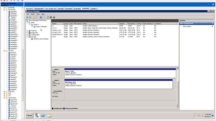Switch to the hcx-testhv-01 tab

pyautogui.click(x=51, y=9)
